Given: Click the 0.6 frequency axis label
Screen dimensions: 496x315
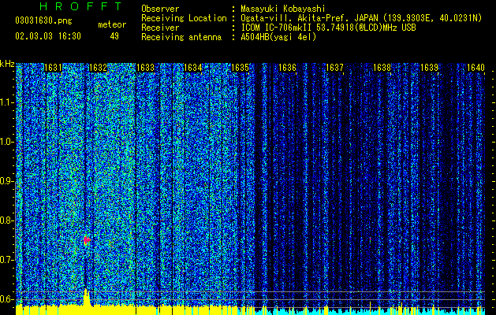Looking at the screenshot, I should (6, 299).
